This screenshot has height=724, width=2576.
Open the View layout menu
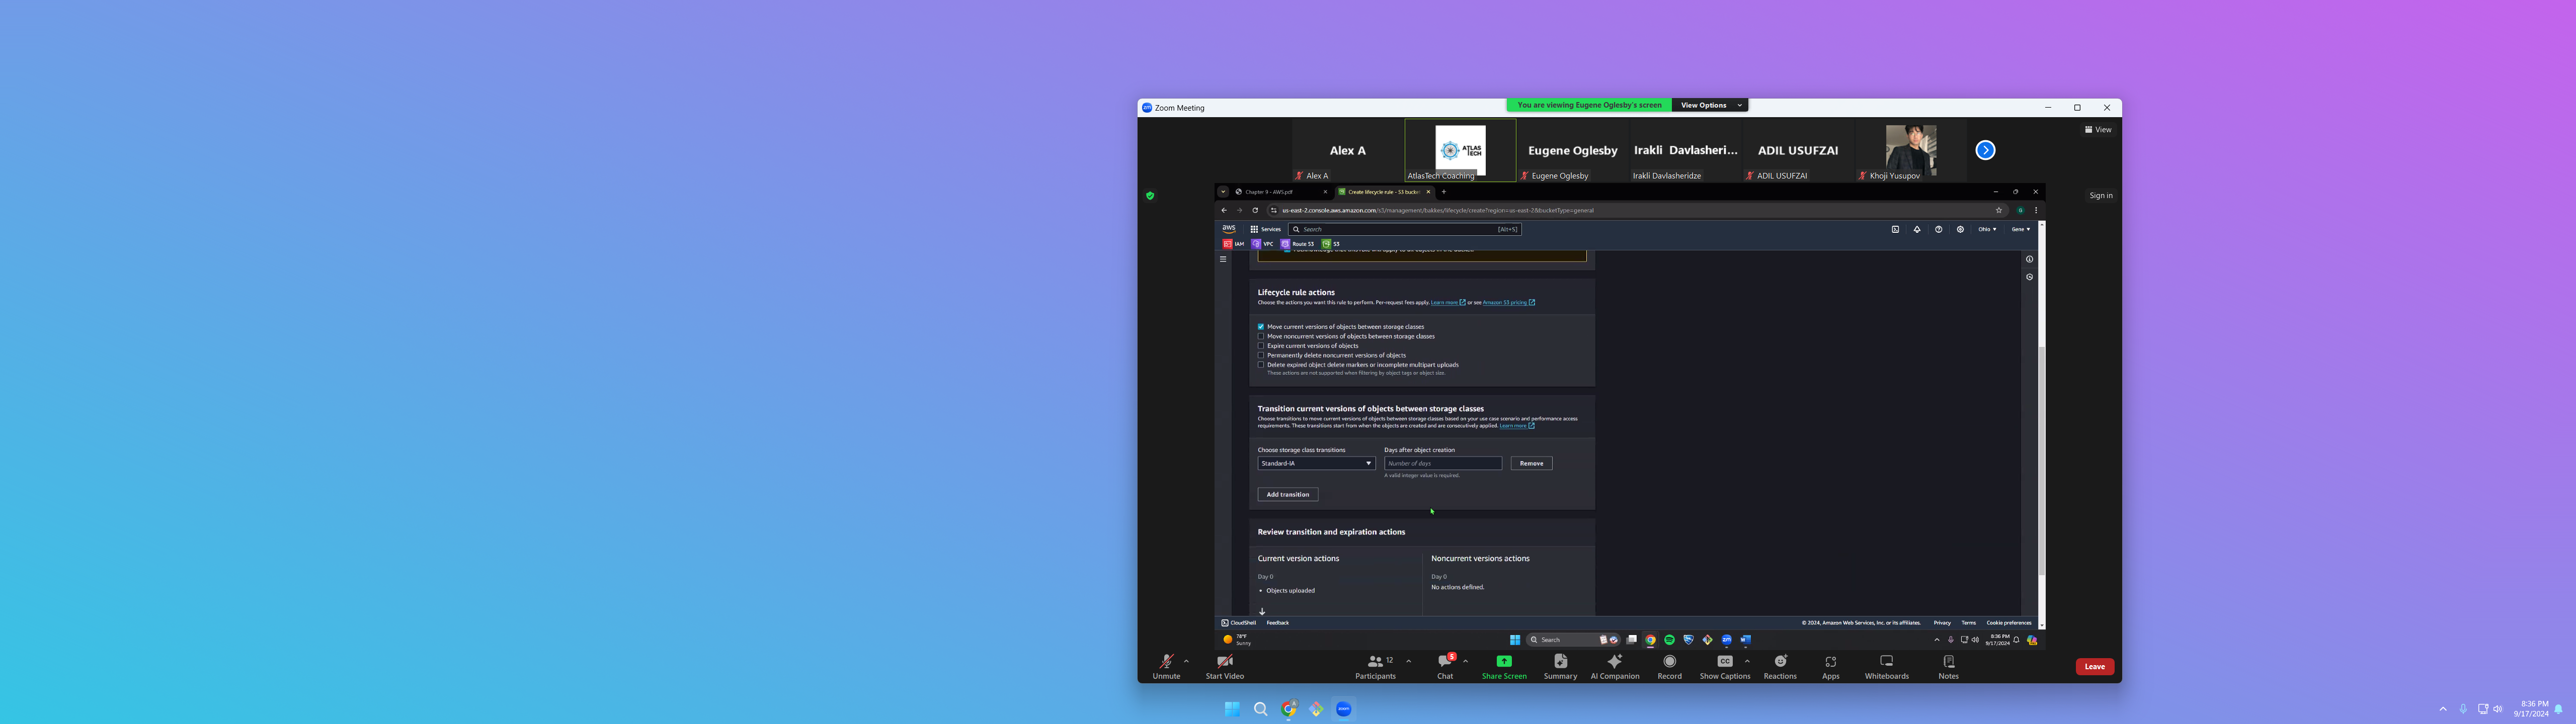coord(2098,130)
